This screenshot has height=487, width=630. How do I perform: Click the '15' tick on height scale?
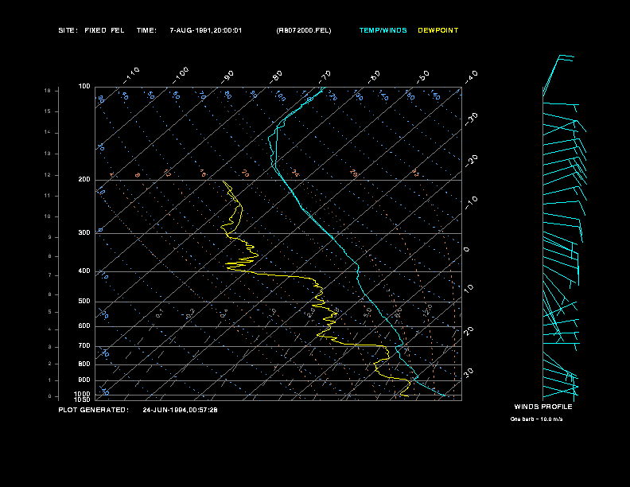coord(48,111)
